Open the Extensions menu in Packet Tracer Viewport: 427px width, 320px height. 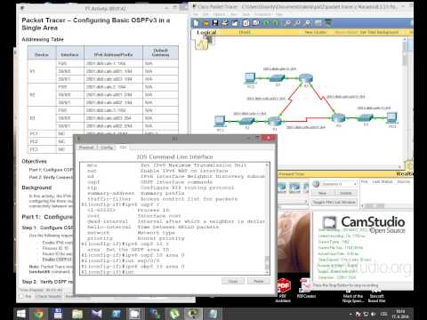click(262, 14)
